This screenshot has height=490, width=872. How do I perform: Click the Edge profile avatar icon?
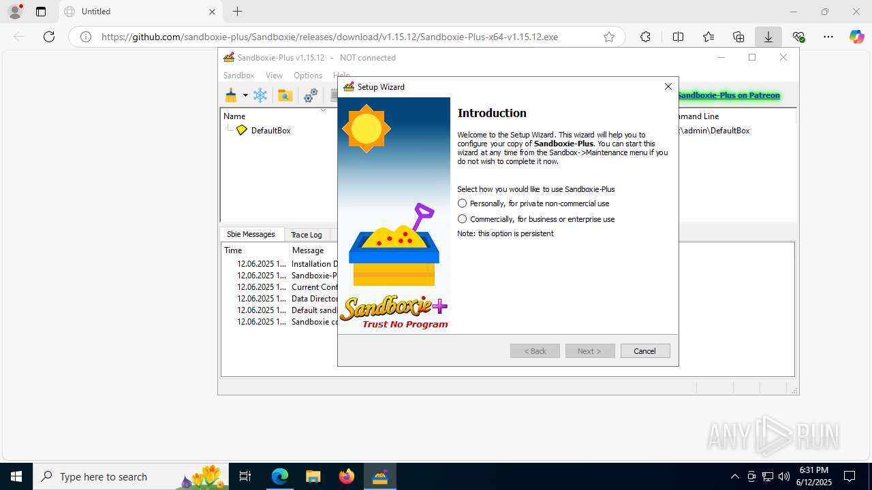point(15,12)
